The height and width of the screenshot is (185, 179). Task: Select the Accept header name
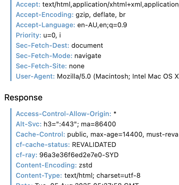28,5
